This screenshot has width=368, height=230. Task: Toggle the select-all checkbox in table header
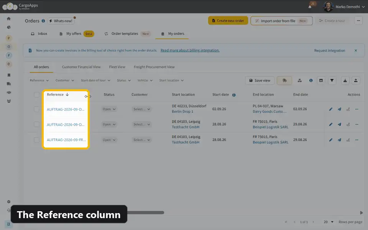point(37,95)
